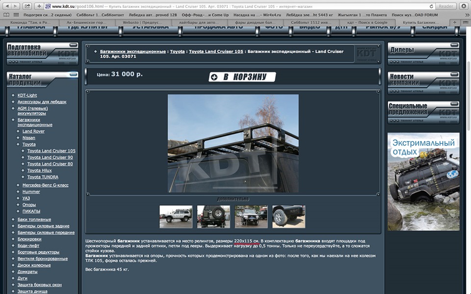Open a new tab with the plus button
This screenshot has width=471, height=294.
[454, 22]
